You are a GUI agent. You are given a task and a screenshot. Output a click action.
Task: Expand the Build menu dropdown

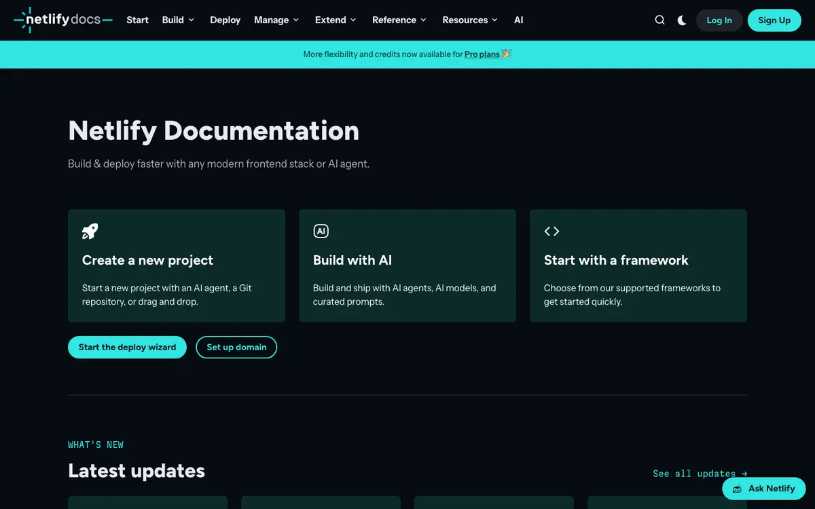tap(178, 20)
